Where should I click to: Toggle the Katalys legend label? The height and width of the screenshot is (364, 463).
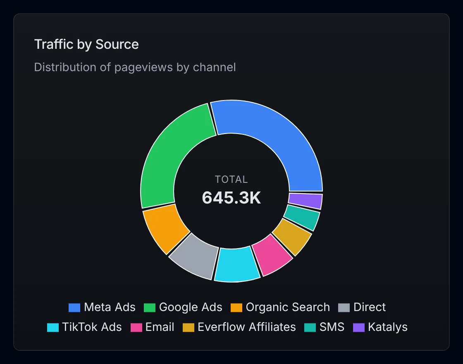388,327
